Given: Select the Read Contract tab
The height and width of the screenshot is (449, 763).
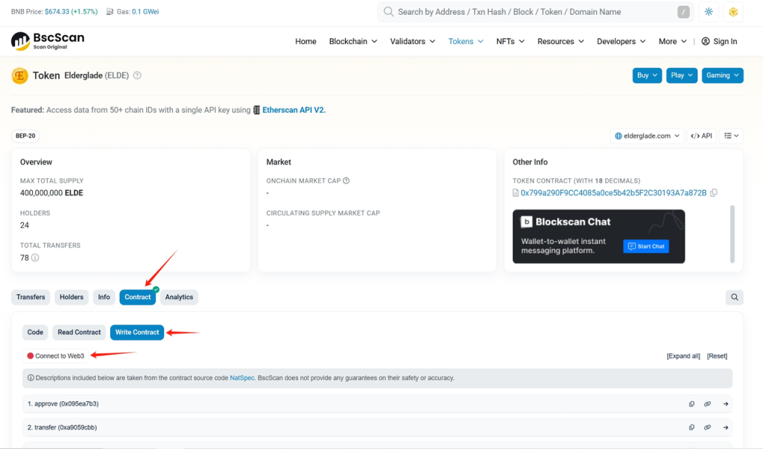Looking at the screenshot, I should click(x=79, y=333).
